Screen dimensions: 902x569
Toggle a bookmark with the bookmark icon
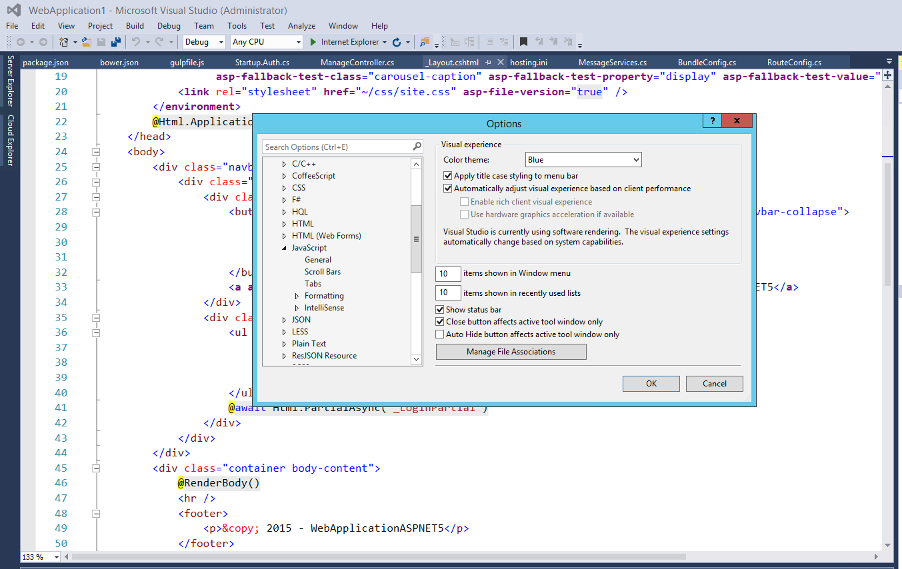524,42
